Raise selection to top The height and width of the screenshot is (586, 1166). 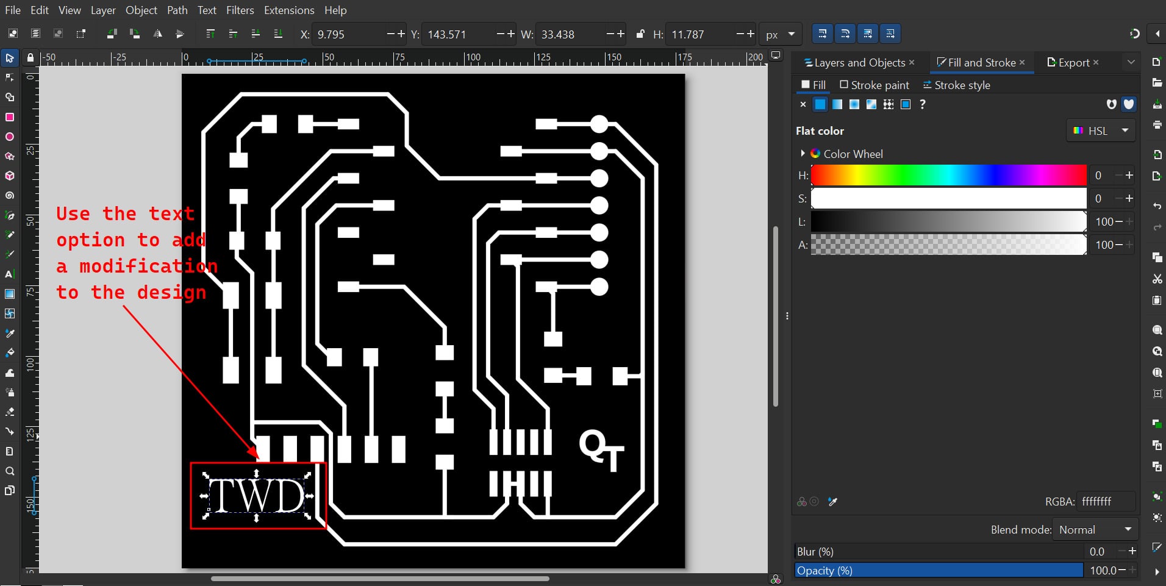tap(210, 34)
